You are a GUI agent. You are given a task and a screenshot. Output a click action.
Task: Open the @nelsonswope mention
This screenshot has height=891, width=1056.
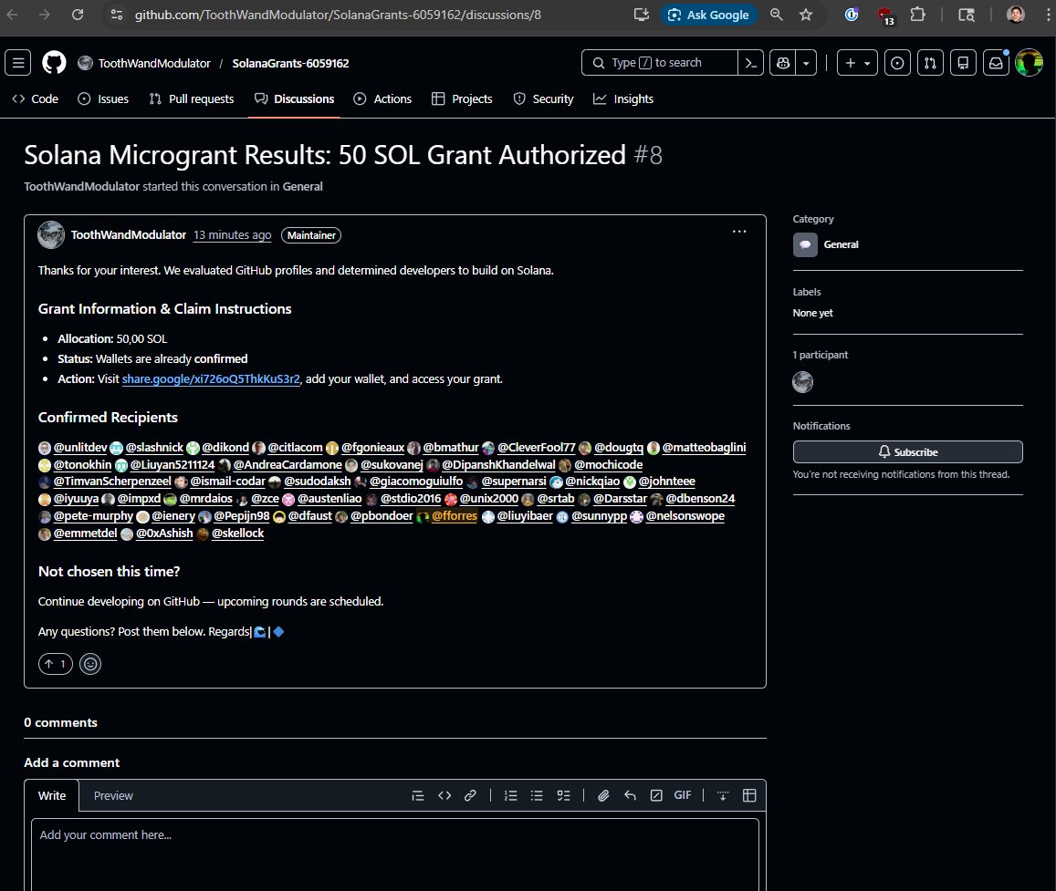[x=685, y=516]
